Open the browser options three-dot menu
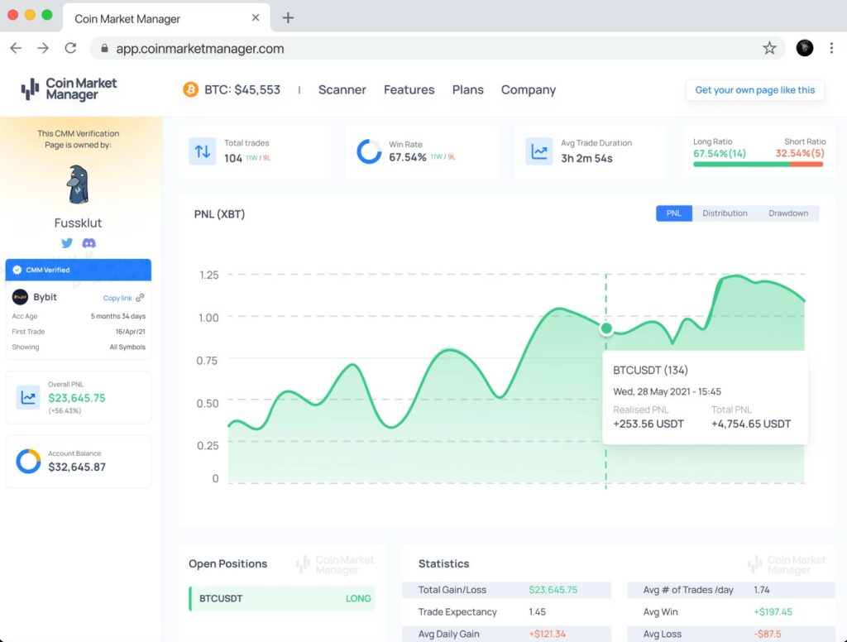 coord(831,48)
